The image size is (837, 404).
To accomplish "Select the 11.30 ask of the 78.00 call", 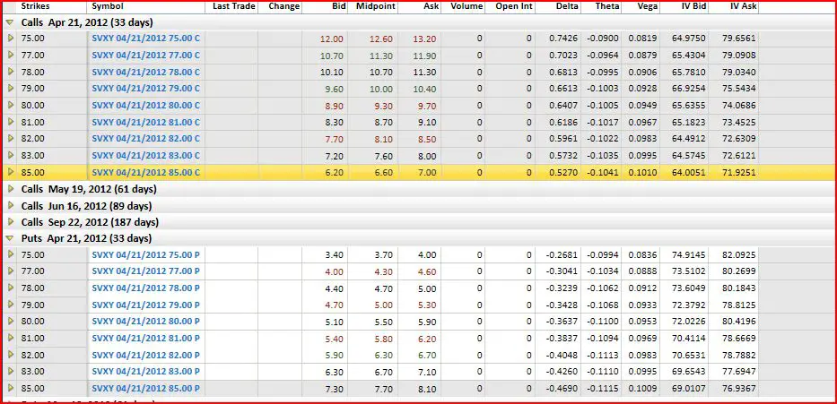I will 425,72.
